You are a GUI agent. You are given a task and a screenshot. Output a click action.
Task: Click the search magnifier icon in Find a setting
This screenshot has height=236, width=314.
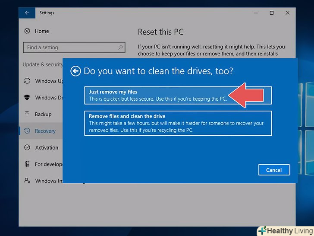point(121,48)
